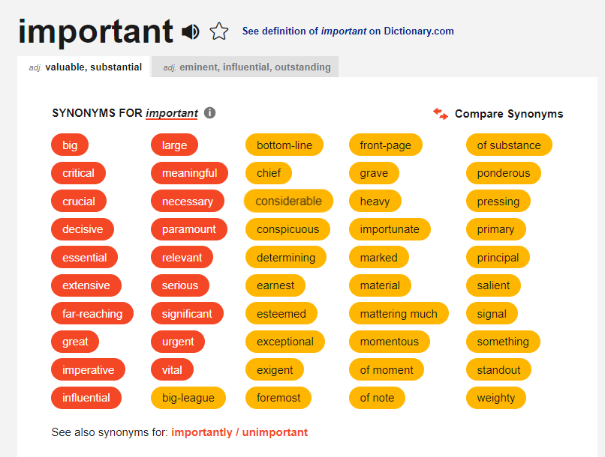Open the Compare Synonyms link

[508, 114]
